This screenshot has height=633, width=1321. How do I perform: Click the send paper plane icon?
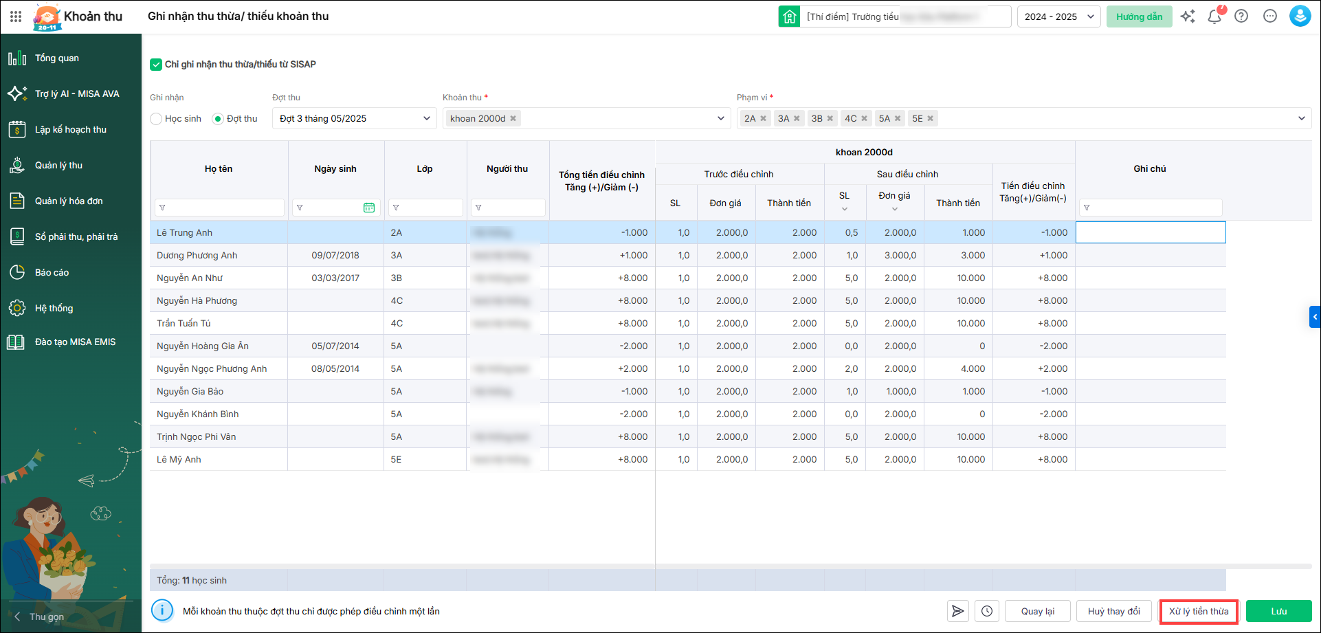point(957,611)
